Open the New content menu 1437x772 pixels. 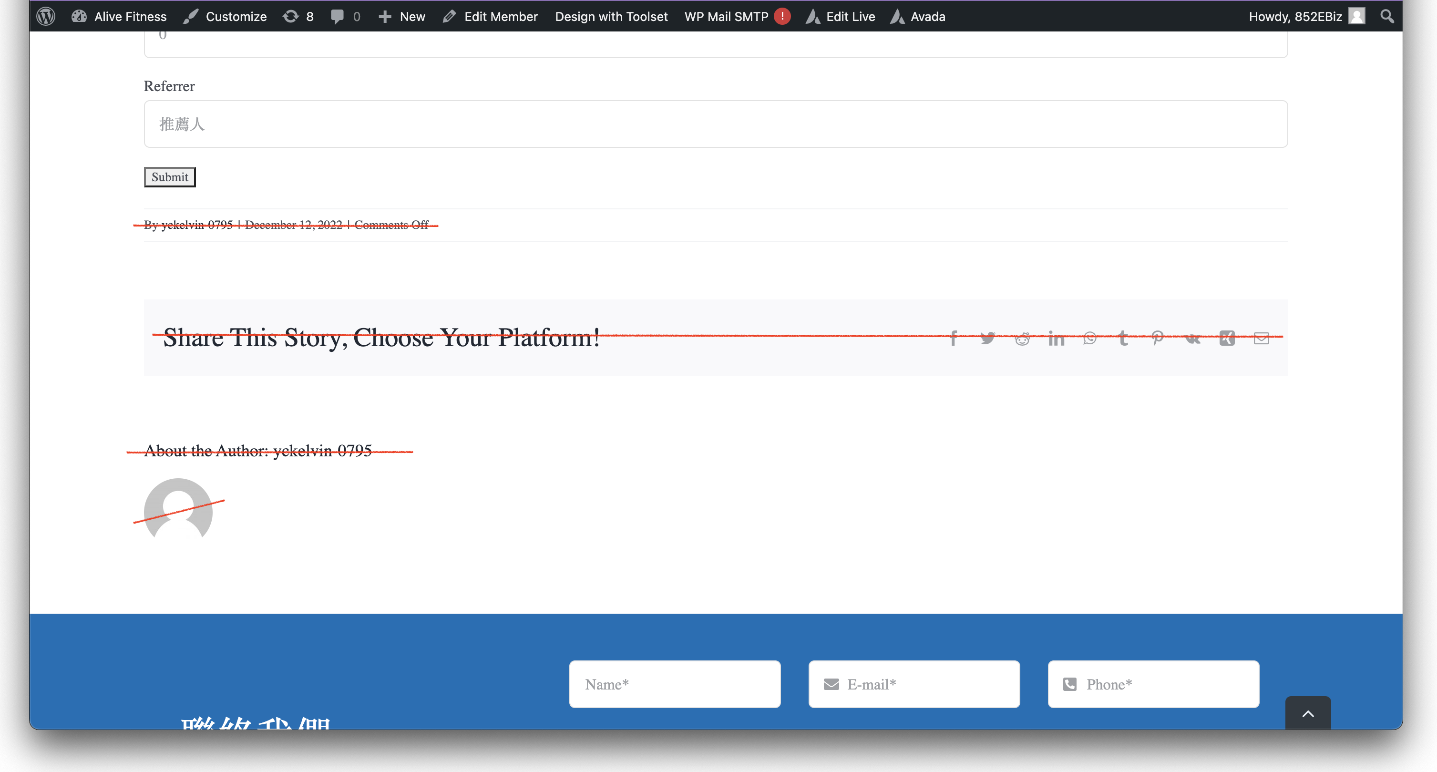click(x=401, y=16)
